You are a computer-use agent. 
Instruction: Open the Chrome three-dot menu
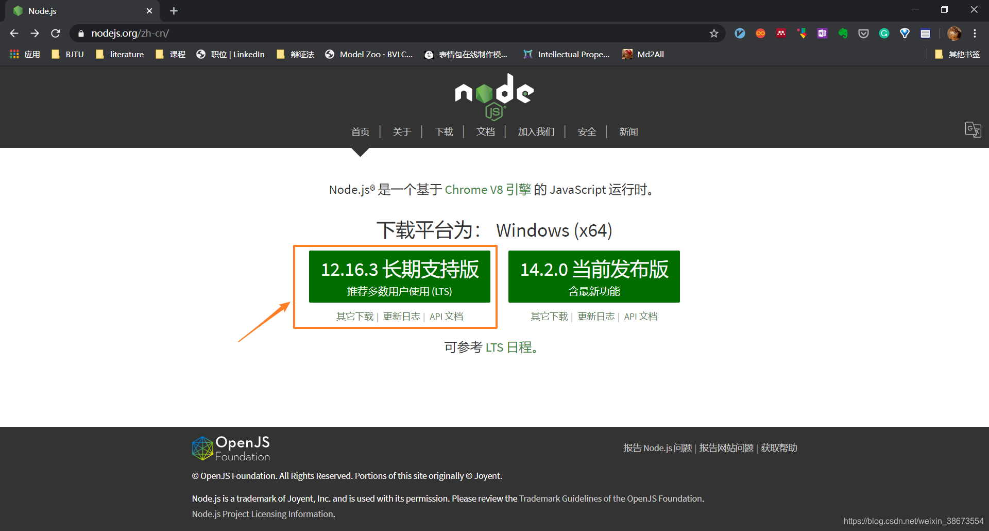975,34
